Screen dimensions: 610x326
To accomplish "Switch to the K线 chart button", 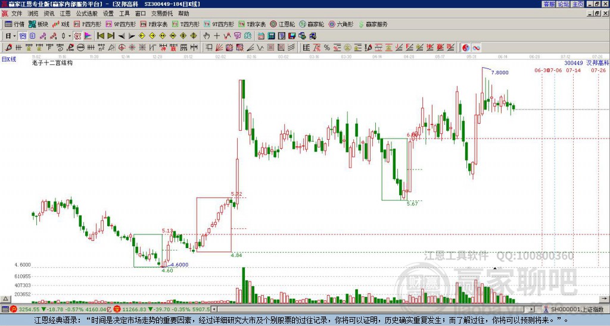I will point(61,24).
